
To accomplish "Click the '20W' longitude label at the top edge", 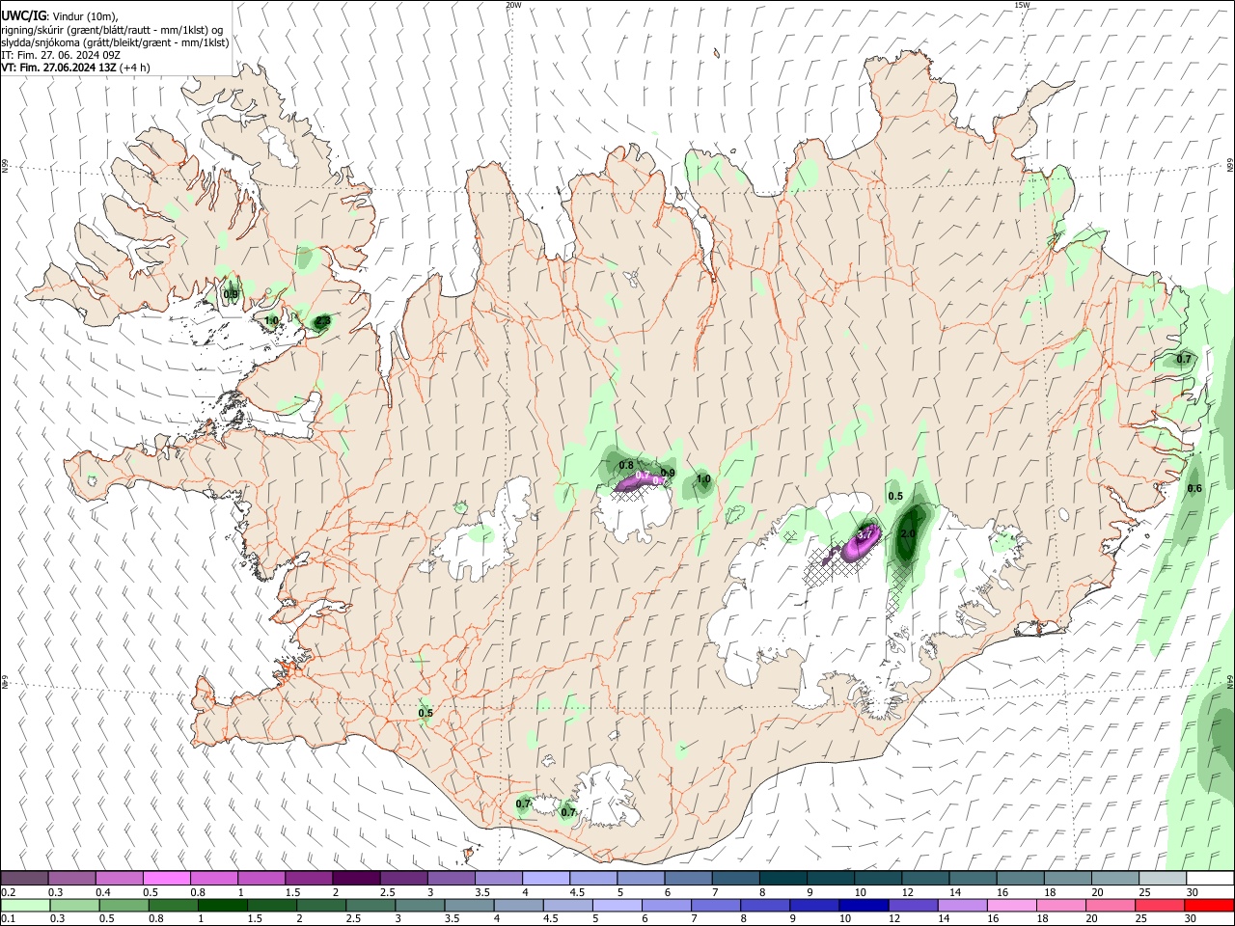I will click(513, 5).
